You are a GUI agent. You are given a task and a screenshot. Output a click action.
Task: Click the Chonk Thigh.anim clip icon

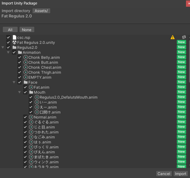point(26,72)
